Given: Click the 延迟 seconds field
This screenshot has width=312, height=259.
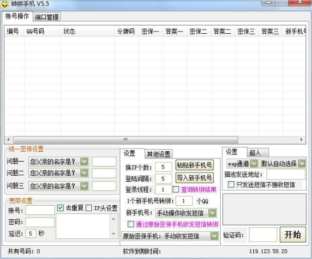Looking at the screenshot, I should [31, 233].
